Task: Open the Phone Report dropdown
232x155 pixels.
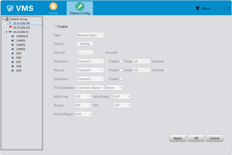Action: [84, 114]
